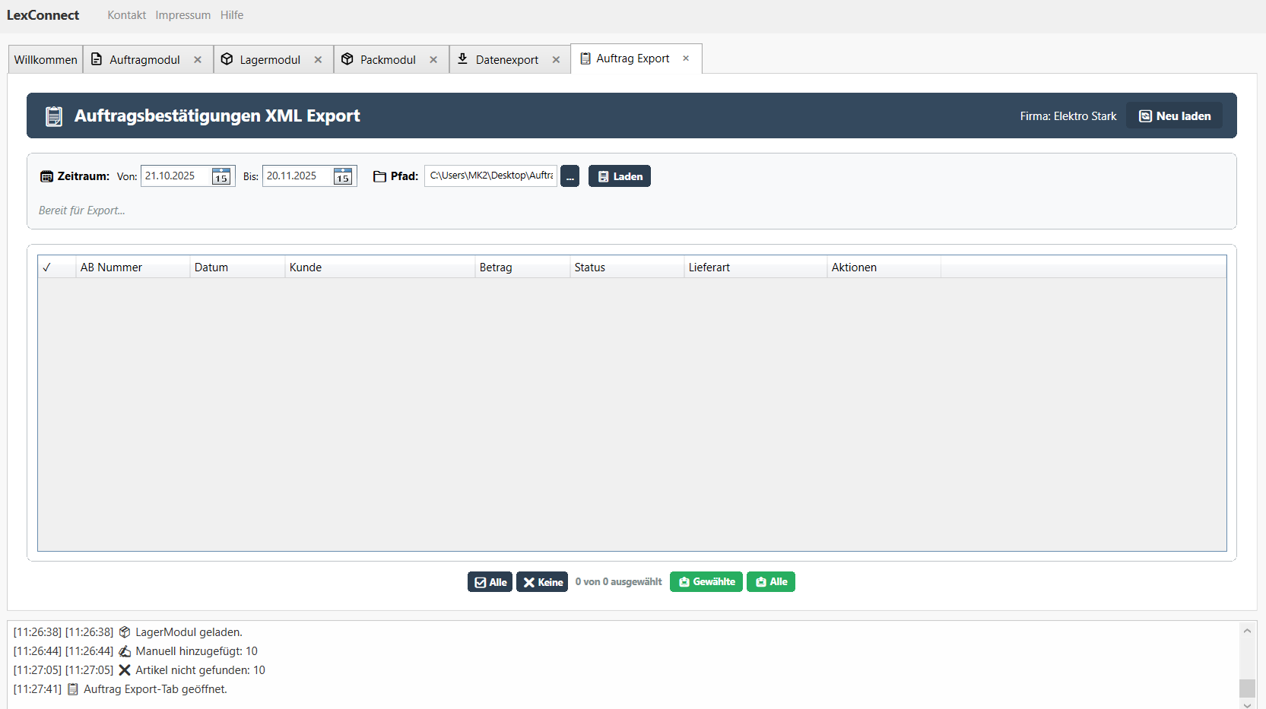The width and height of the screenshot is (1266, 709).
Task: Click the document icon on the Auftrag Export tab
Action: 585,58
